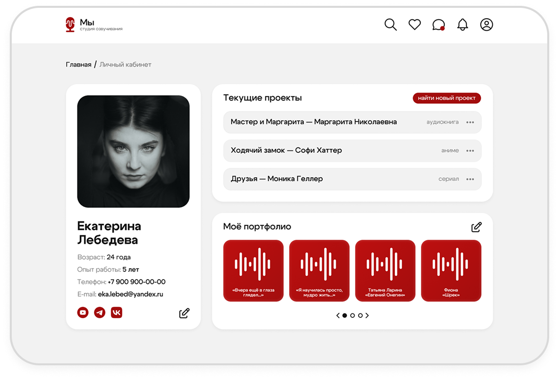This screenshot has width=559, height=379.
Task: Open favorites via the heart icon
Action: (x=414, y=25)
